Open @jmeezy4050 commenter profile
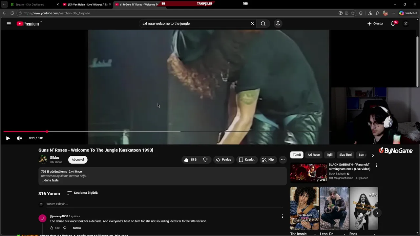Viewport: 420px width, 236px height. point(59,216)
